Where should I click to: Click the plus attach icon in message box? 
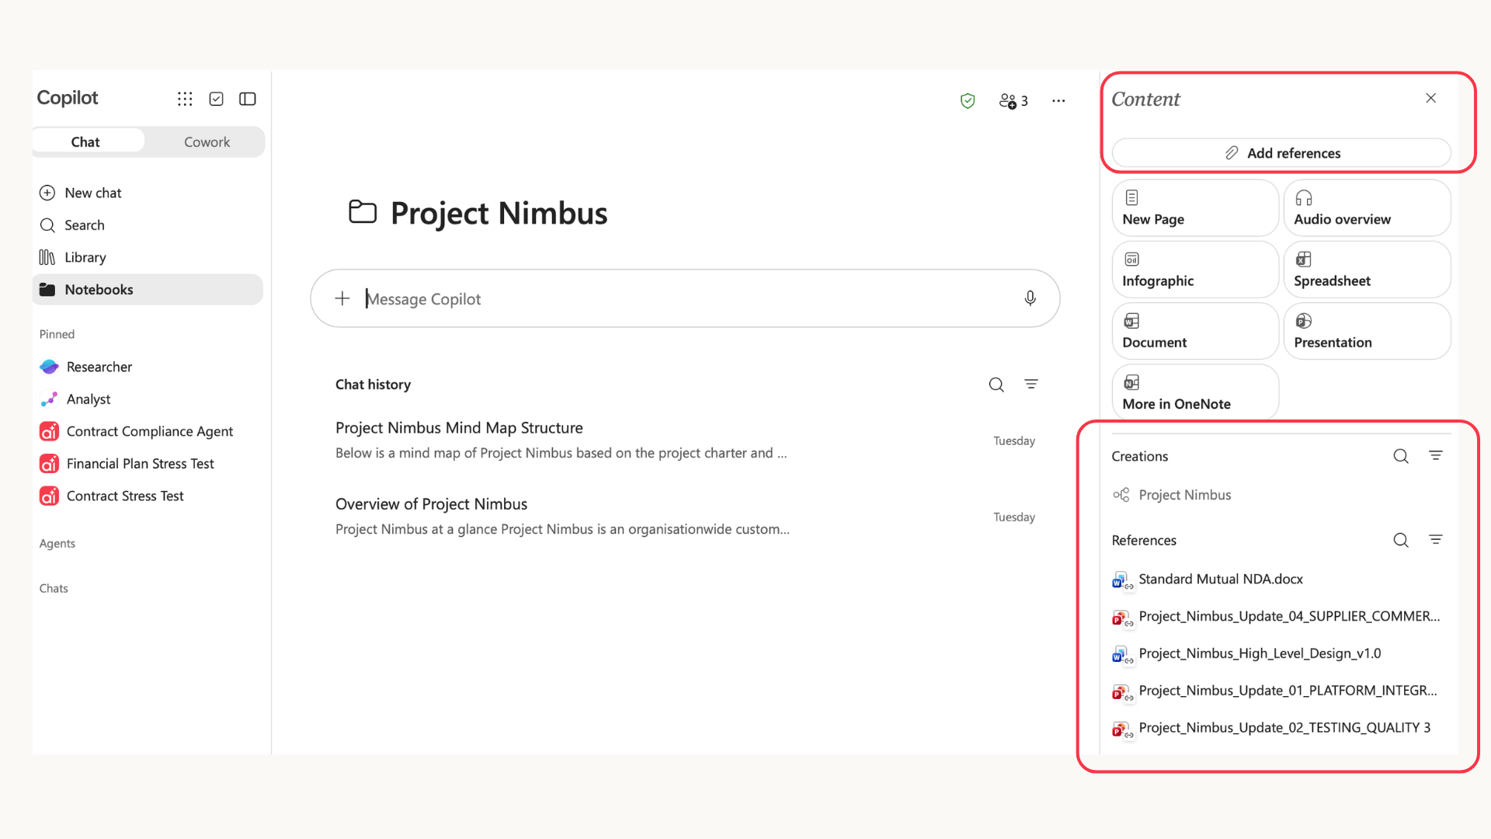point(342,298)
